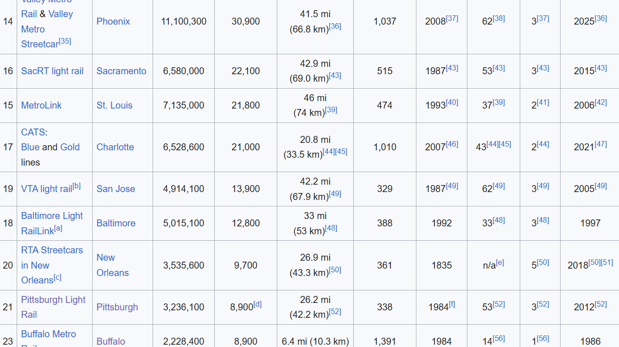Open the MetroLink system link
619x347 pixels.
pyautogui.click(x=41, y=105)
